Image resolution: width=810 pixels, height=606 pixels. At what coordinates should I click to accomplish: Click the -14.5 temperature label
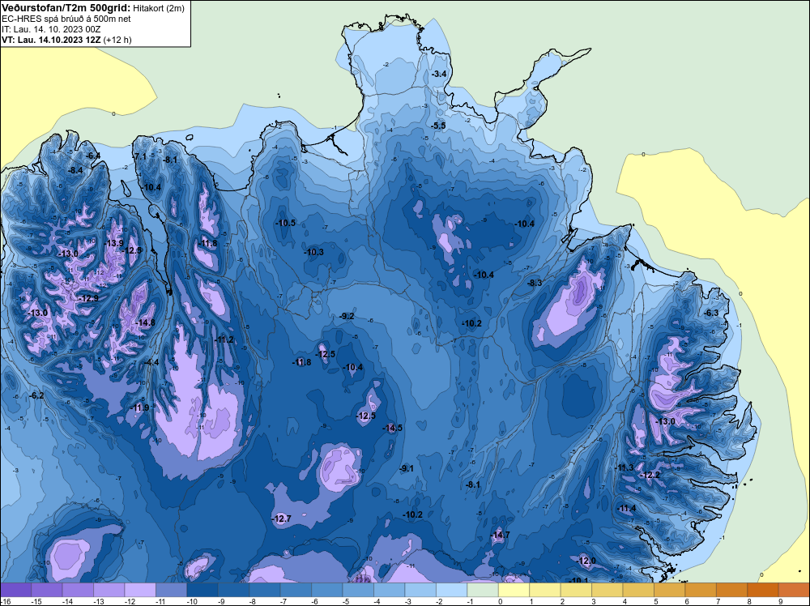coord(393,428)
